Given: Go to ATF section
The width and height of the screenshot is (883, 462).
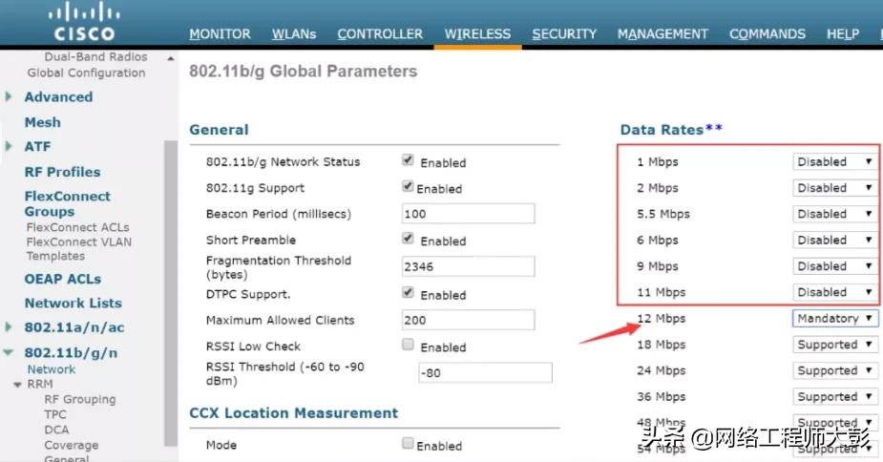Looking at the screenshot, I should [x=38, y=146].
